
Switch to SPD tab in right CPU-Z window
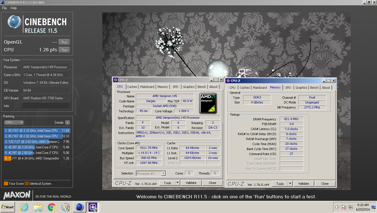click(x=288, y=88)
